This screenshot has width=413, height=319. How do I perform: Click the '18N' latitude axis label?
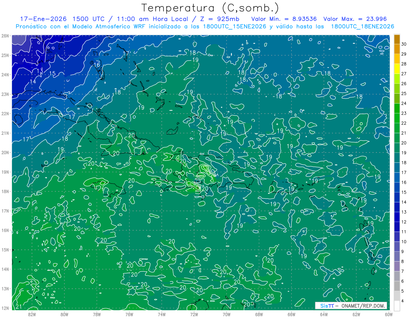click(5, 191)
